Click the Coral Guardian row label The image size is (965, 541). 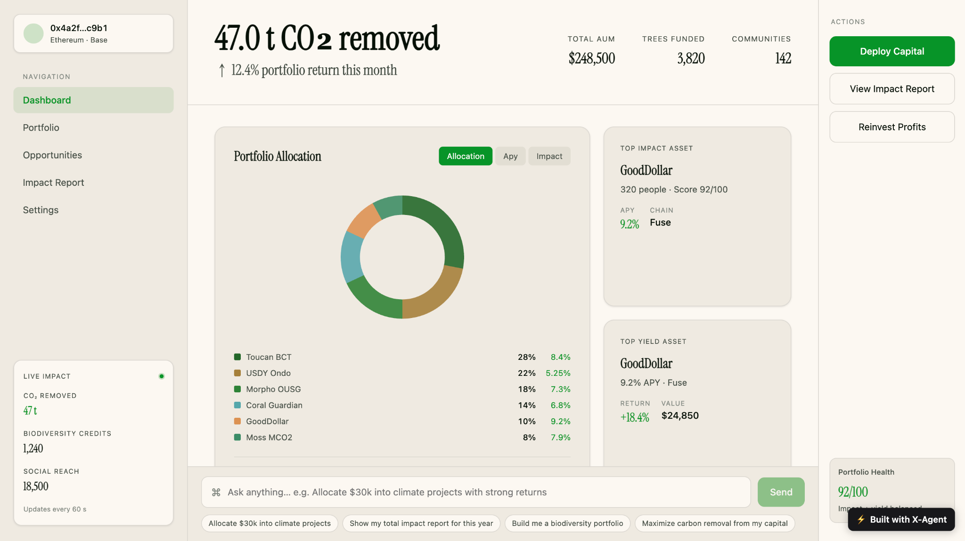click(x=274, y=405)
